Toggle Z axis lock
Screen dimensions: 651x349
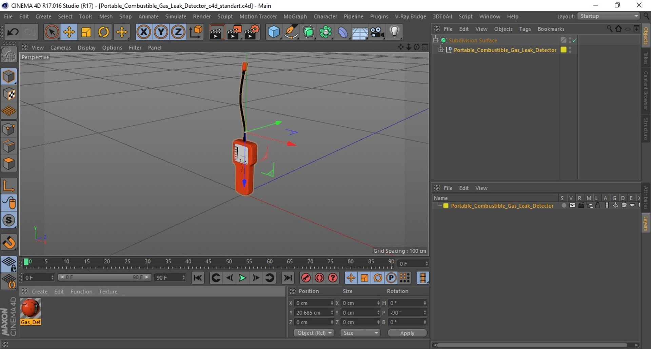pyautogui.click(x=178, y=32)
